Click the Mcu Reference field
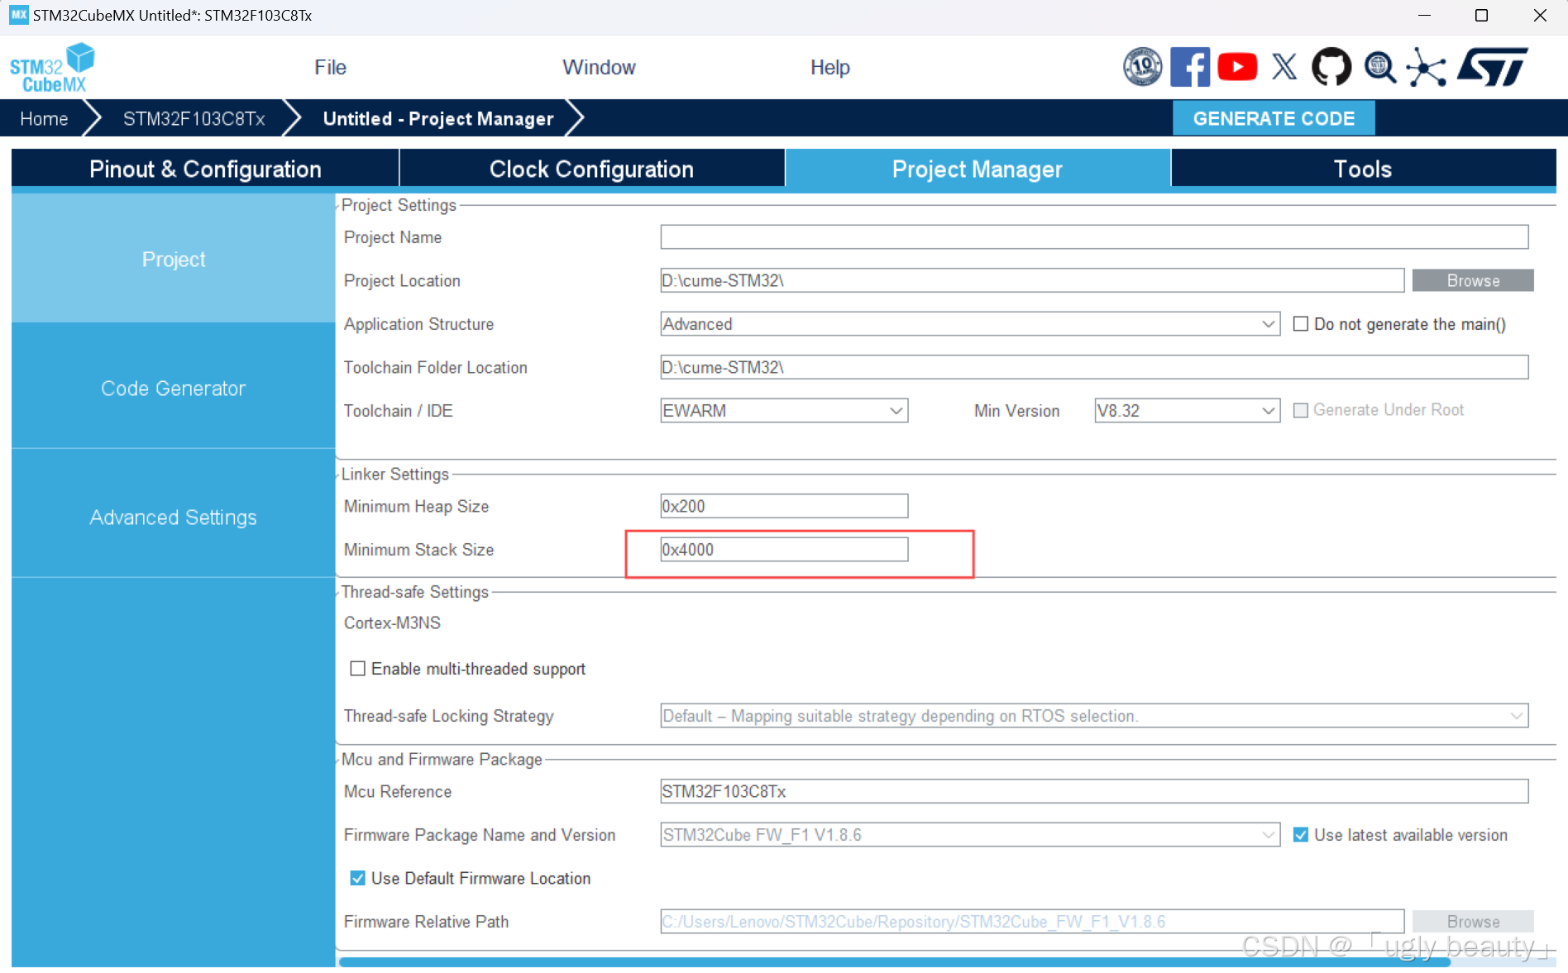This screenshot has height=973, width=1568. pos(1094,791)
